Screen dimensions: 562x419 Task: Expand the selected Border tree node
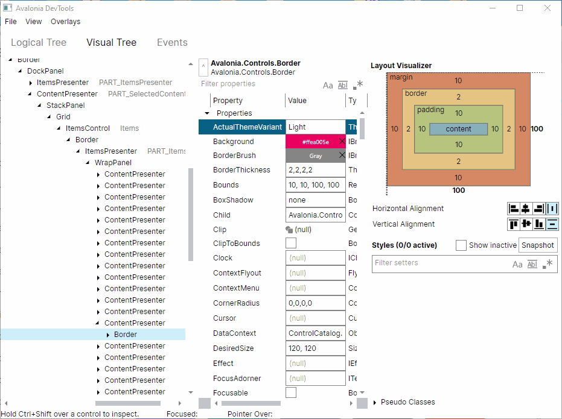[108, 335]
